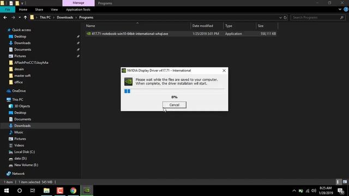Cancel the NVIDIA driver extraction
Viewport: 349px width, 196px height.
pyautogui.click(x=174, y=105)
